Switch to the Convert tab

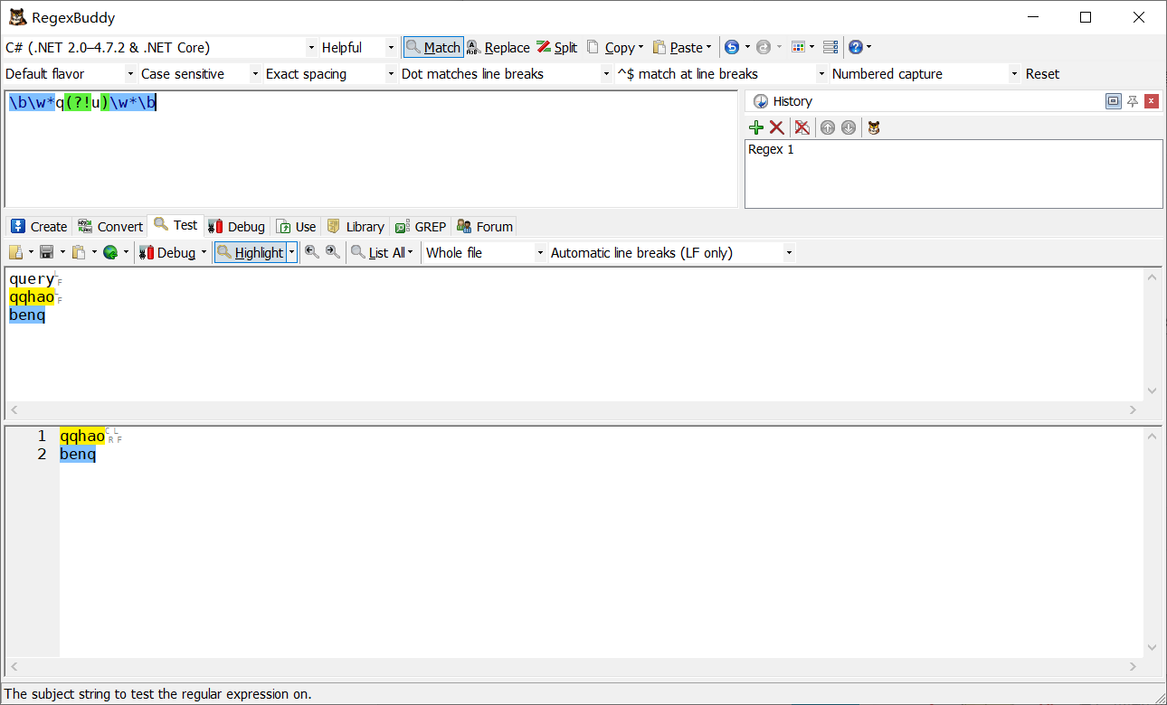pyautogui.click(x=110, y=226)
